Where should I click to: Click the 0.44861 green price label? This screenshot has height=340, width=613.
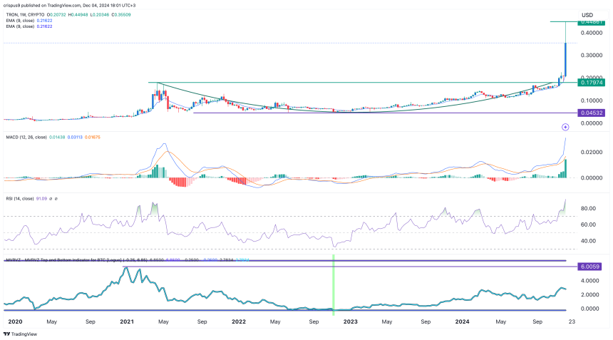588,23
